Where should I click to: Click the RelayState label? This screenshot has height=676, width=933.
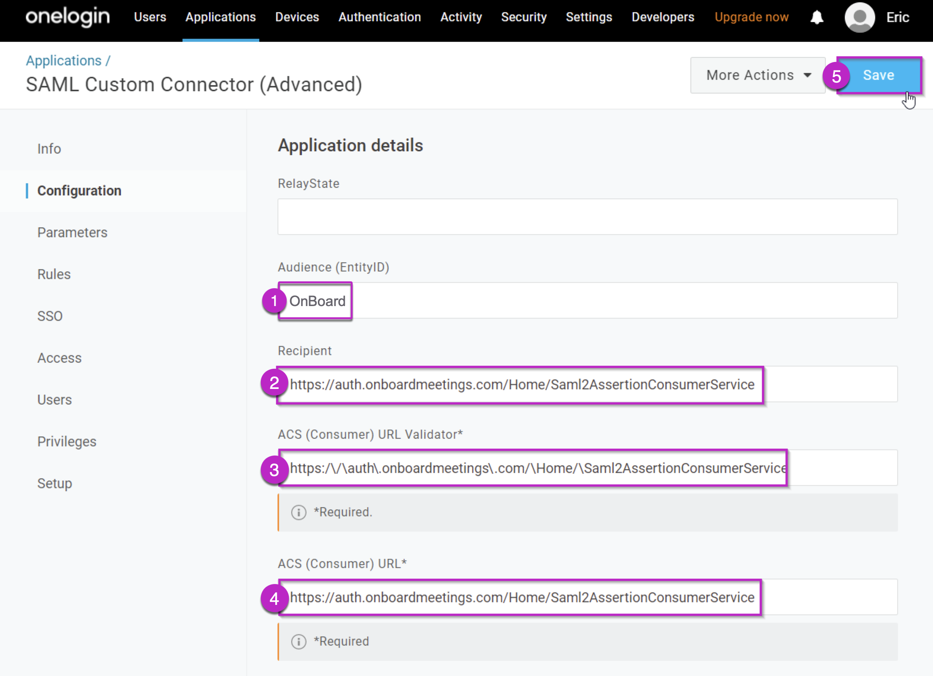[309, 184]
